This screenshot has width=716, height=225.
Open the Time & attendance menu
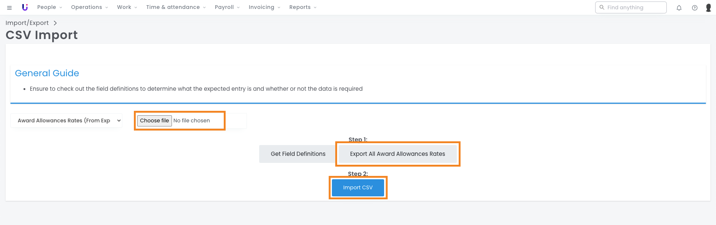point(176,7)
